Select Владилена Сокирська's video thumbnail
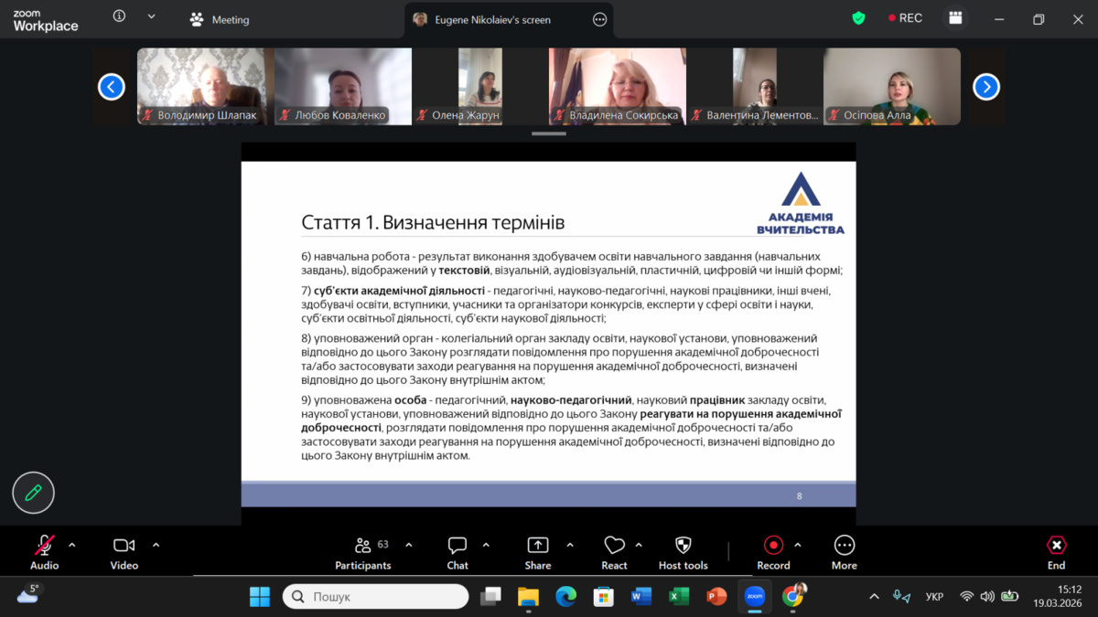This screenshot has height=617, width=1098. (618, 86)
